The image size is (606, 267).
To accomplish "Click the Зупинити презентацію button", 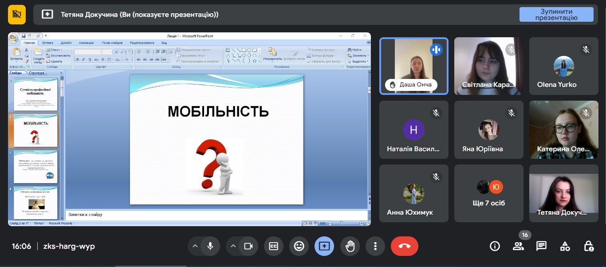I will point(556,15).
